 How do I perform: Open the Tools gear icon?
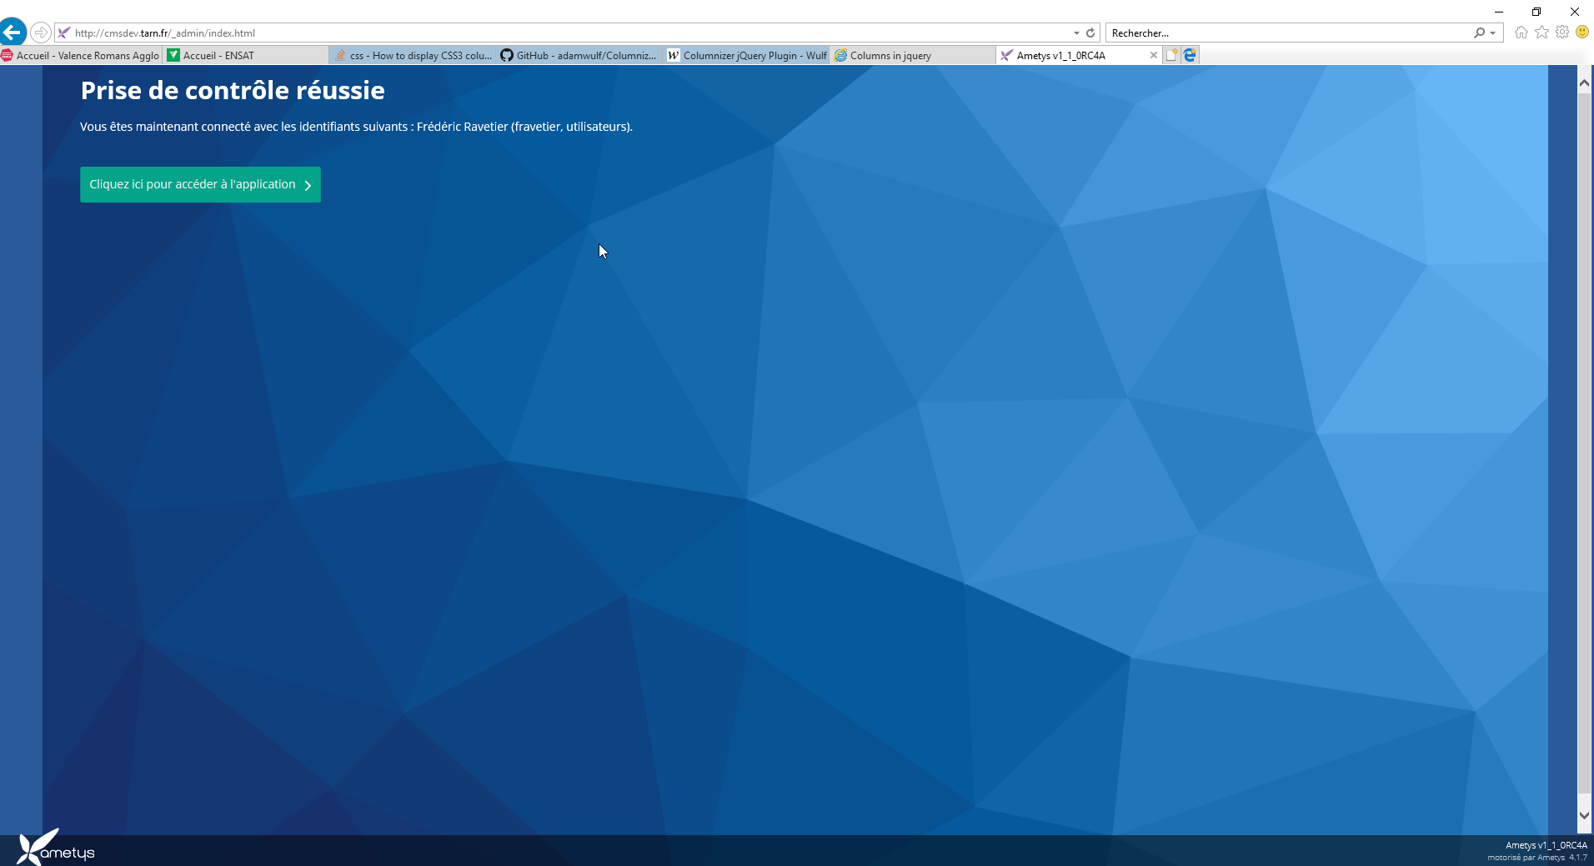[x=1562, y=33]
